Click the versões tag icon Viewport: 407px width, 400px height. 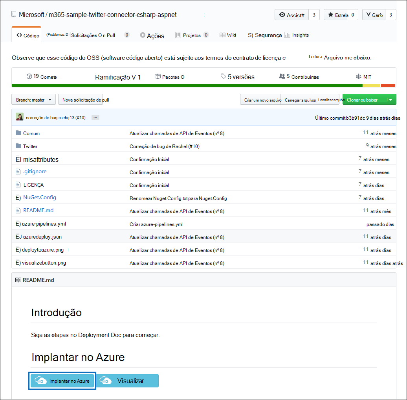click(x=223, y=76)
